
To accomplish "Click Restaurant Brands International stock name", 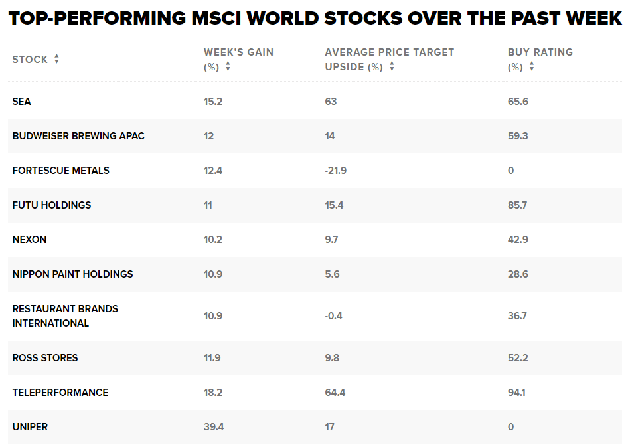I will click(65, 316).
